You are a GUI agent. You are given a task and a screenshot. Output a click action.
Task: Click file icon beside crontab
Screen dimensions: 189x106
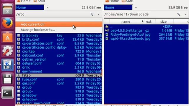[19, 51]
